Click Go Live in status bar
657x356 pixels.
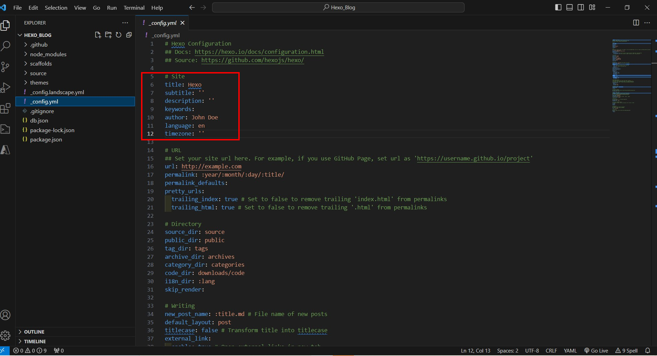pos(596,351)
